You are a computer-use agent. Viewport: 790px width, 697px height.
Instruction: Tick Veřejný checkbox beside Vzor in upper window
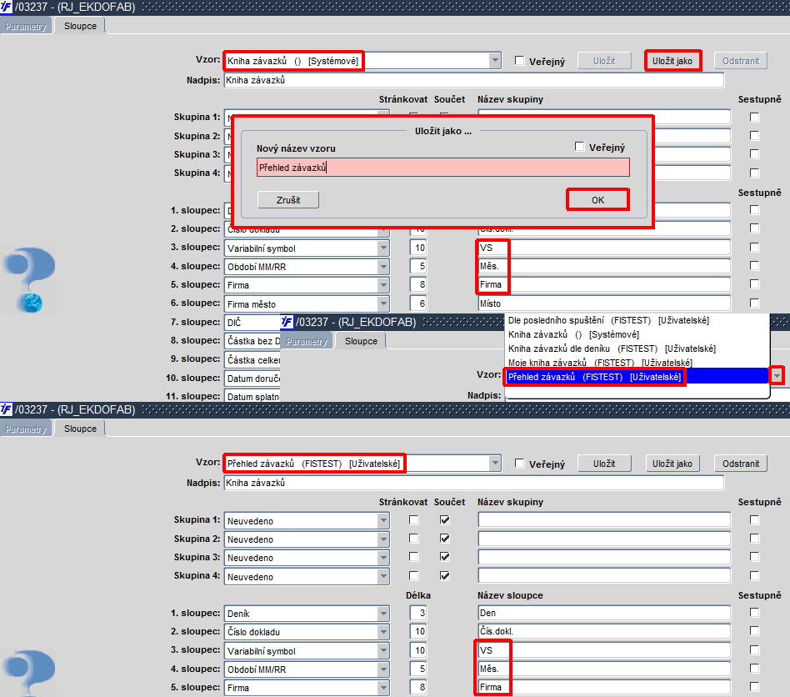[519, 61]
